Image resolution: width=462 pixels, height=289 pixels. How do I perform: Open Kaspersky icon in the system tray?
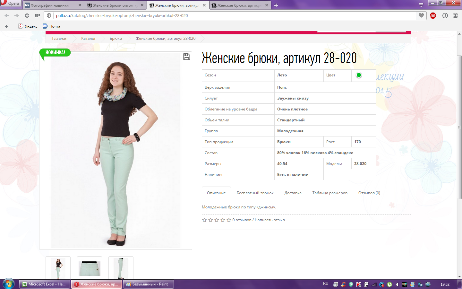click(x=359, y=285)
